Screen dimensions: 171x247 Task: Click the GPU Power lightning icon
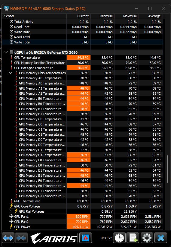(x=11, y=227)
